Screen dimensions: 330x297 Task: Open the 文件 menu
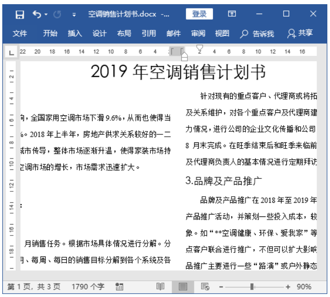coord(20,33)
